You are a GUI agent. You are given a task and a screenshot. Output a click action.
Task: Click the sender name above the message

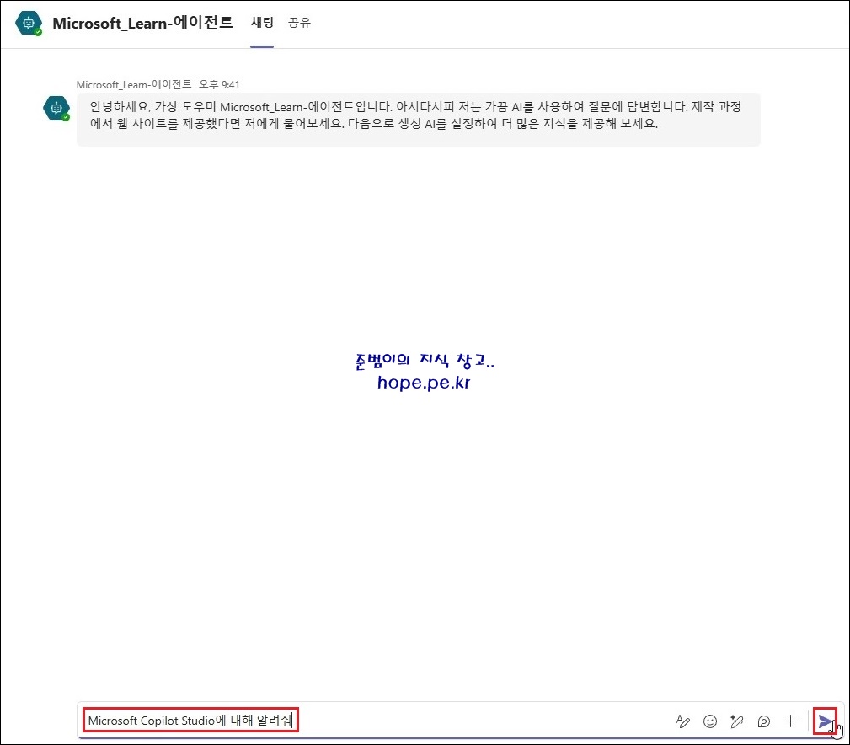pos(133,84)
